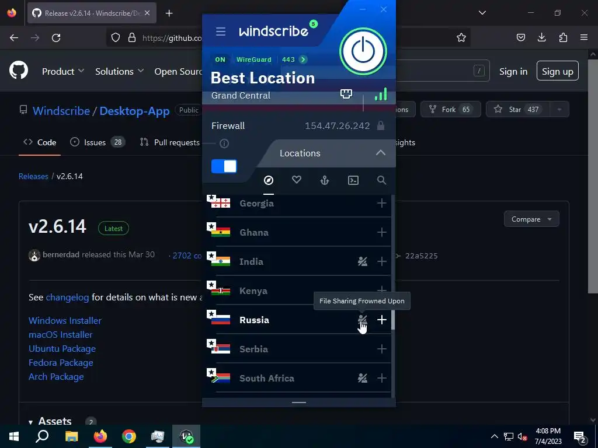The height and width of the screenshot is (448, 598).
Task: Click the GitHub Sign up button
Action: [557, 71]
